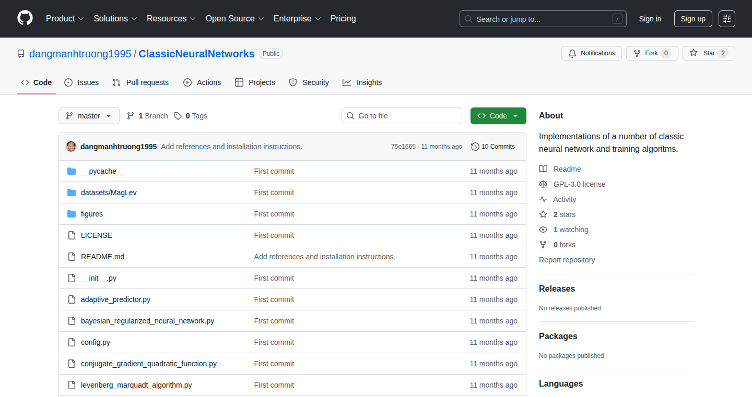Click the __init__.py file icon
Viewport: 752px width, 397px height.
[x=72, y=278]
